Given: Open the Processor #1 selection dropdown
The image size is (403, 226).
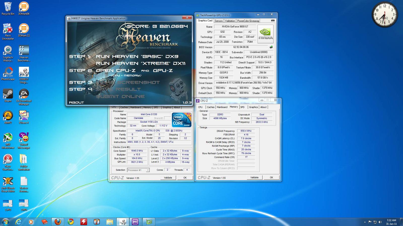Looking at the screenshot, I should pyautogui.click(x=138, y=170).
